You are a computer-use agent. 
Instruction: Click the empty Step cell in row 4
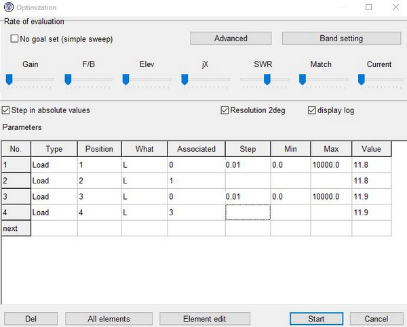248,213
